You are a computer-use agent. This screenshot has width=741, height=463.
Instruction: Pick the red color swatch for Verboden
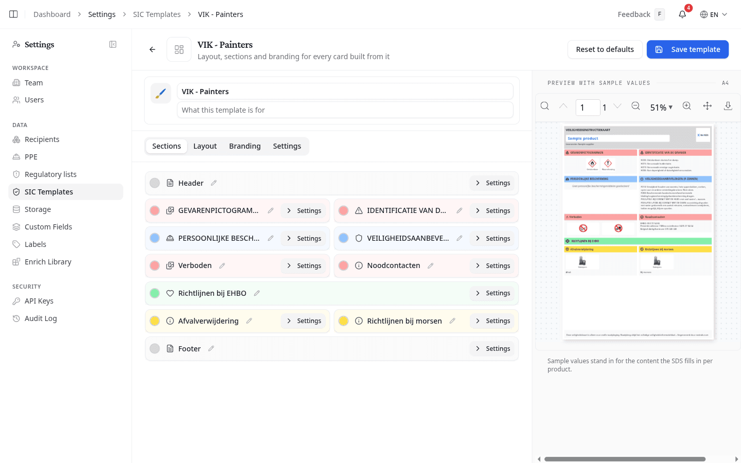coord(155,266)
